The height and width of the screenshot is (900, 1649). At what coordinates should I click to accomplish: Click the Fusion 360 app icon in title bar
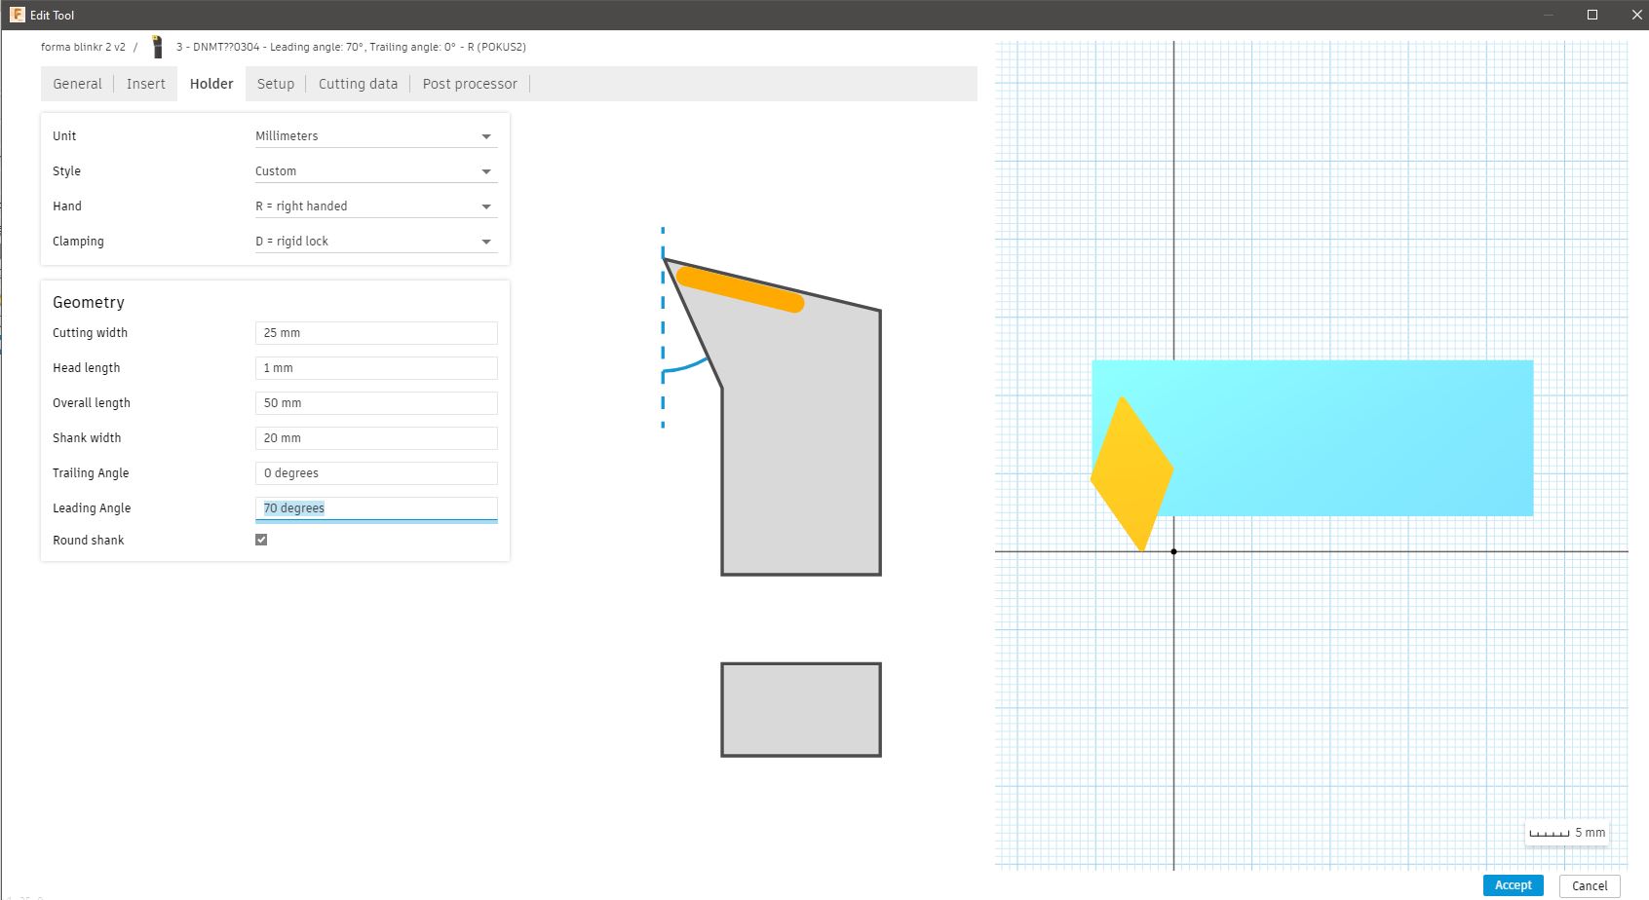pos(17,15)
